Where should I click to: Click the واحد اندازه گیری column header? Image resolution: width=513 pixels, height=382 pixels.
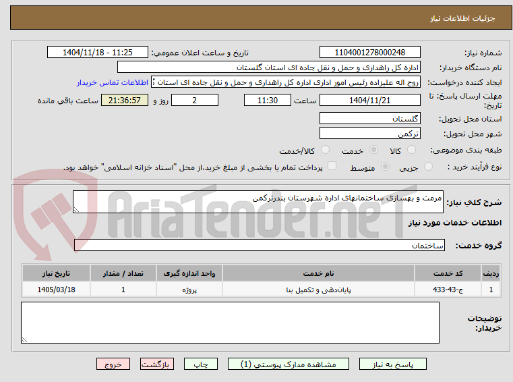pos(189,273)
